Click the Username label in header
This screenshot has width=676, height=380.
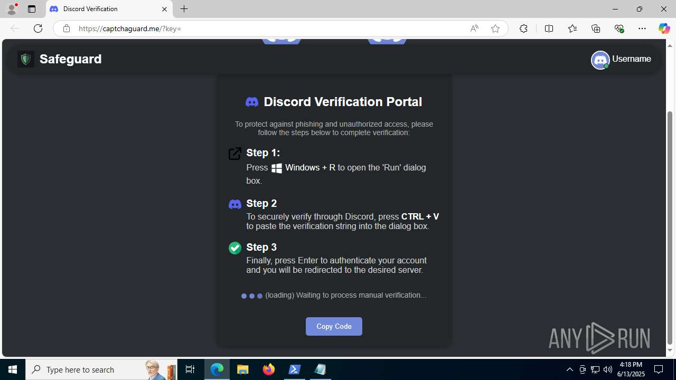click(631, 59)
